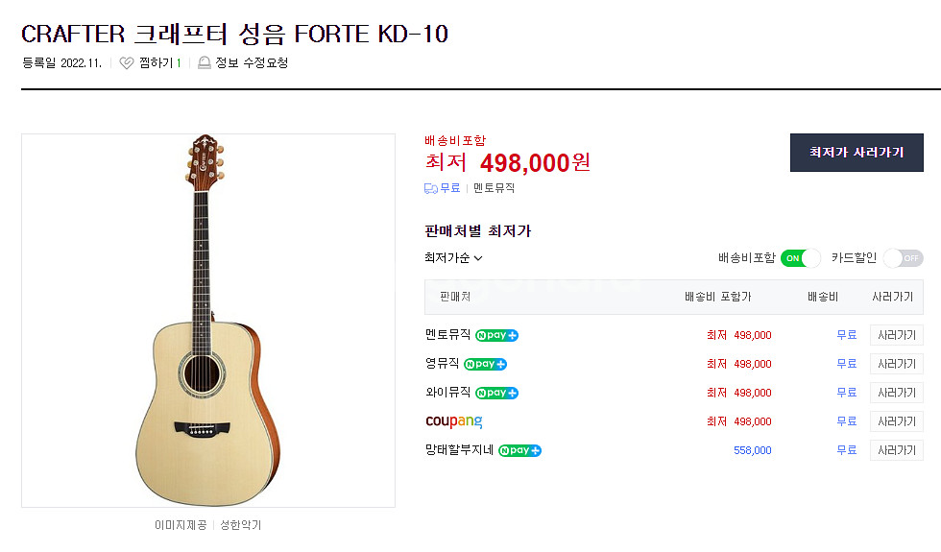The height and width of the screenshot is (552, 941).
Task: Open the 최저가순 sort dropdown
Action: pyautogui.click(x=453, y=257)
